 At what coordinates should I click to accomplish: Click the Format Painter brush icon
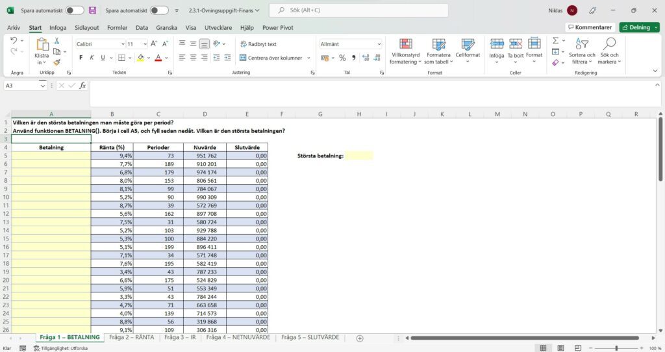click(x=57, y=62)
